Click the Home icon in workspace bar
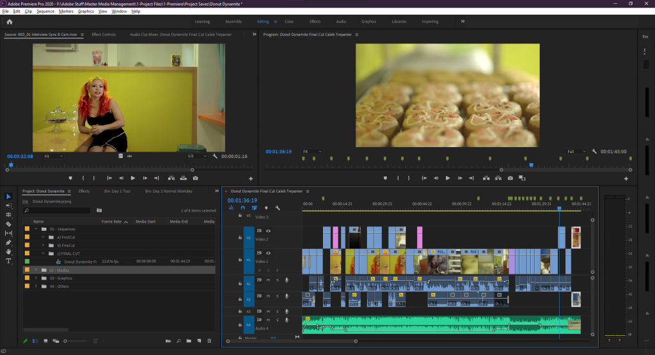Image resolution: width=655 pixels, height=355 pixels. pyautogui.click(x=10, y=22)
